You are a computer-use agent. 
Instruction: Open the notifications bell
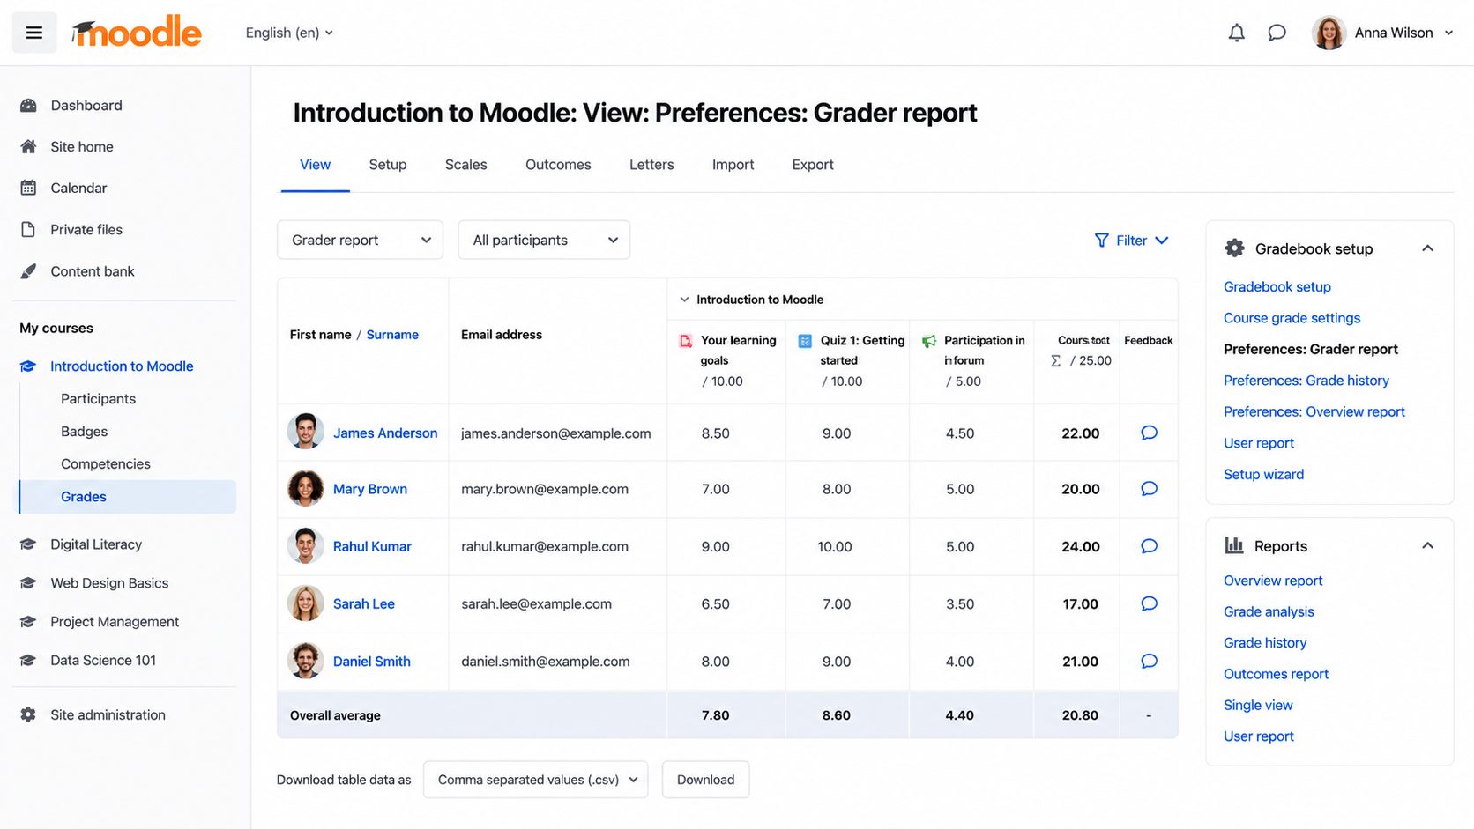click(1237, 33)
